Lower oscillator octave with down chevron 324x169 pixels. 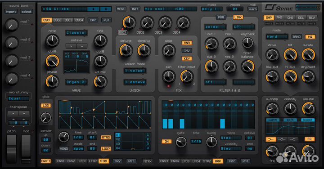pyautogui.click(x=71, y=46)
